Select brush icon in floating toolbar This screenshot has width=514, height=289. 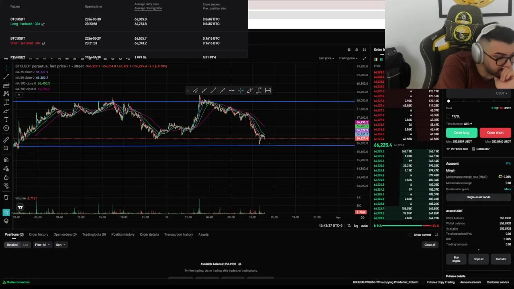250,90
